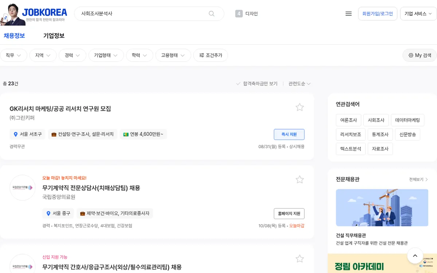Star the 전문상담사(치매상담팀) job posting

pyautogui.click(x=300, y=179)
